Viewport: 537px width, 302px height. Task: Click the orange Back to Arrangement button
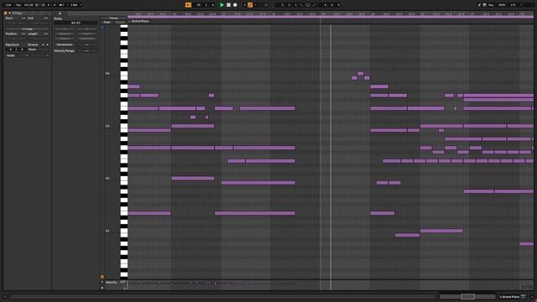pyautogui.click(x=188, y=5)
